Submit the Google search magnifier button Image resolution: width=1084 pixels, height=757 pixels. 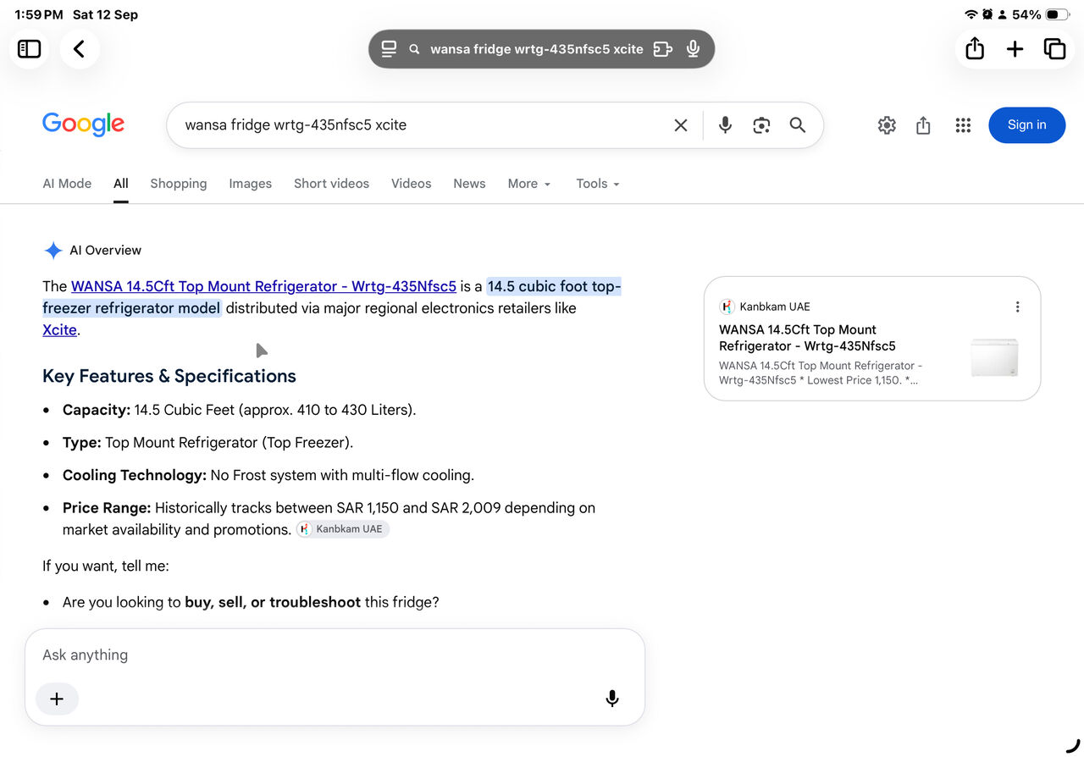pos(797,125)
